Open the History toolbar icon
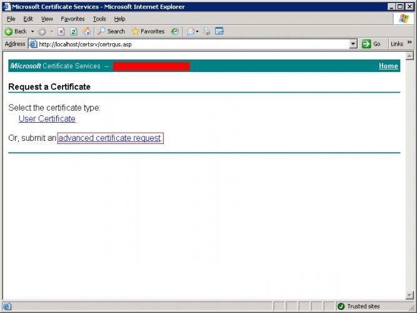The height and width of the screenshot is (313, 417). pyautogui.click(x=174, y=31)
